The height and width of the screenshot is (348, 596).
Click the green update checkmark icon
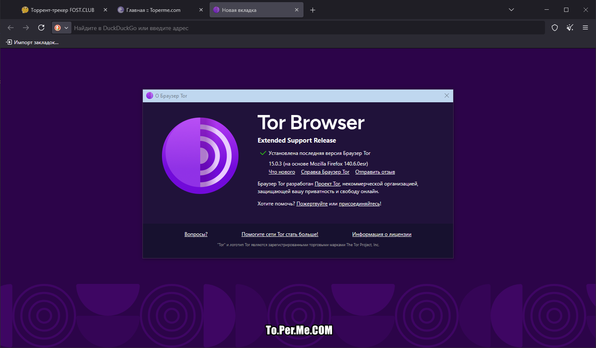[263, 153]
